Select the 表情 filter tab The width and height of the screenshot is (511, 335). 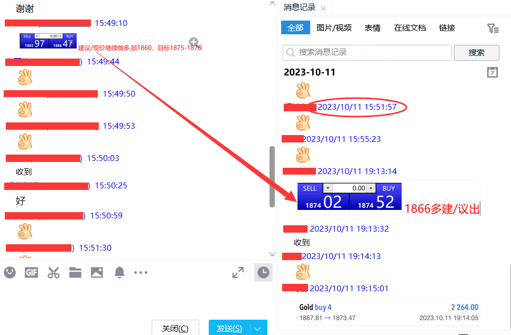coord(372,28)
